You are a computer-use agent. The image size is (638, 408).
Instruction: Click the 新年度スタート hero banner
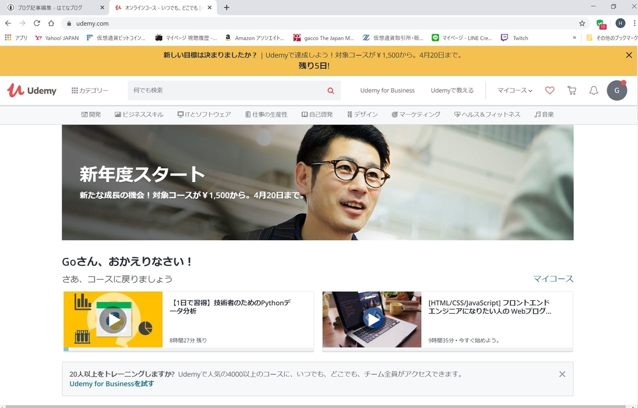[317, 183]
